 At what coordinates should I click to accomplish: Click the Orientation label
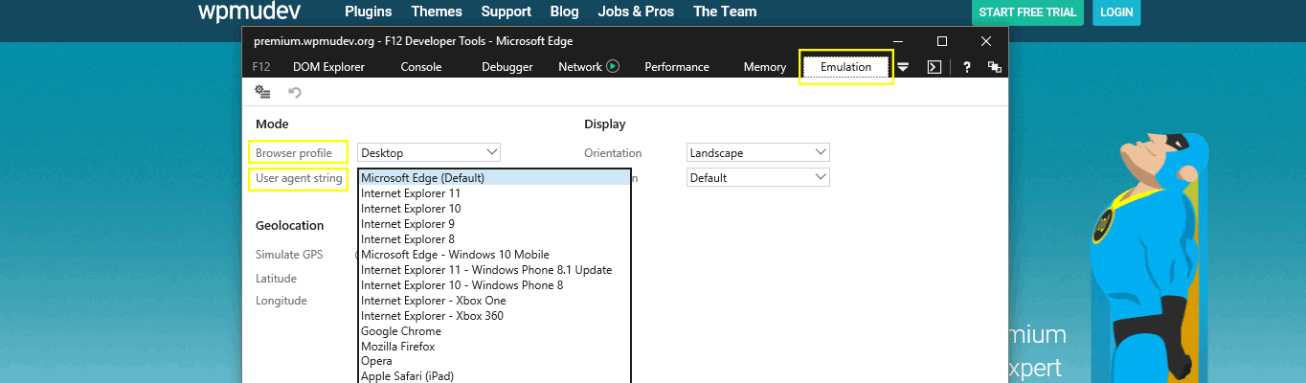[613, 153]
